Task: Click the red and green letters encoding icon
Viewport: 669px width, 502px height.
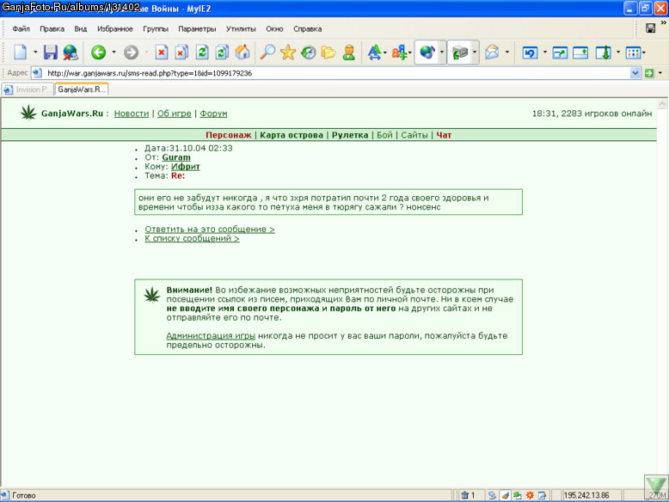Action: (399, 52)
